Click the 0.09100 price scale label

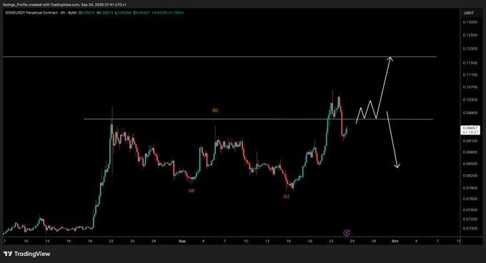[x=470, y=141]
